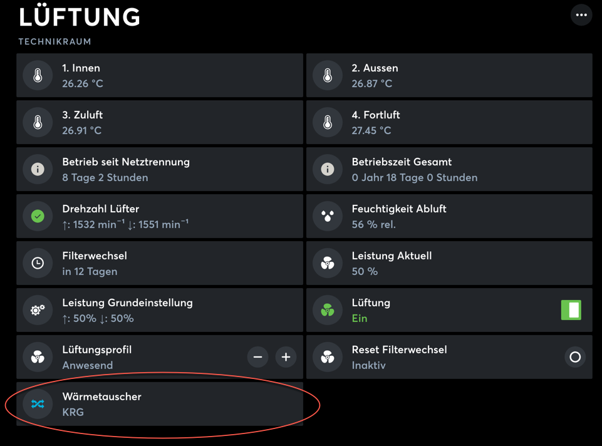Image resolution: width=602 pixels, height=446 pixels.
Task: Click the thermometer icon for 1. Innen
Action: tap(38, 76)
